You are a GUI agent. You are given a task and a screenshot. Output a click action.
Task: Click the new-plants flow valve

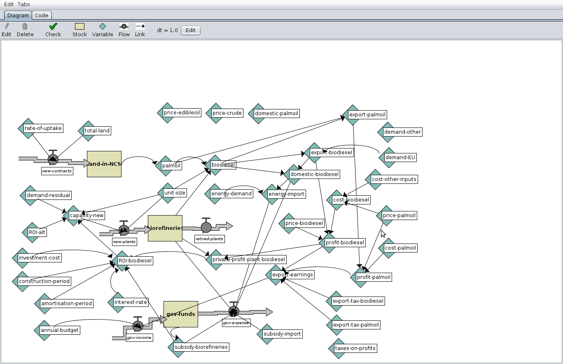point(123,230)
